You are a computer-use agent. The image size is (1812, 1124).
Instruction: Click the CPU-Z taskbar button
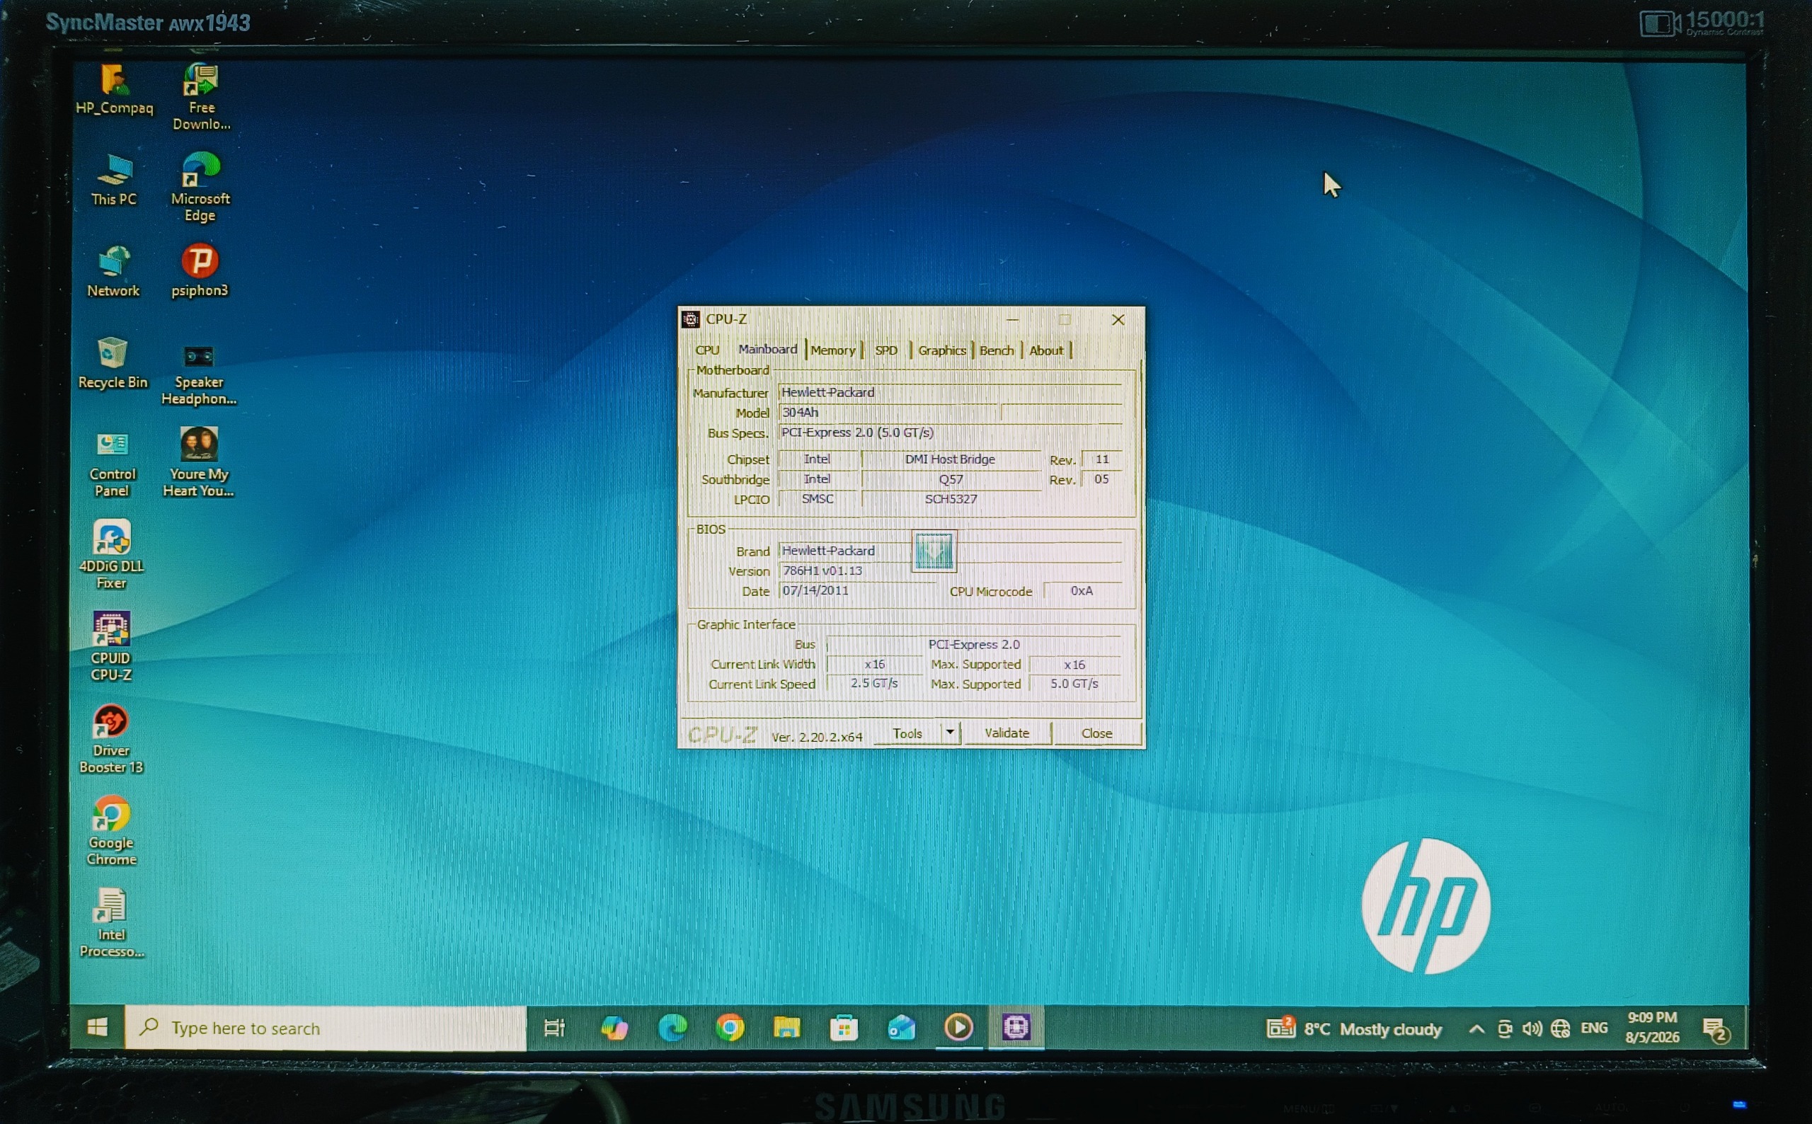(1016, 1027)
